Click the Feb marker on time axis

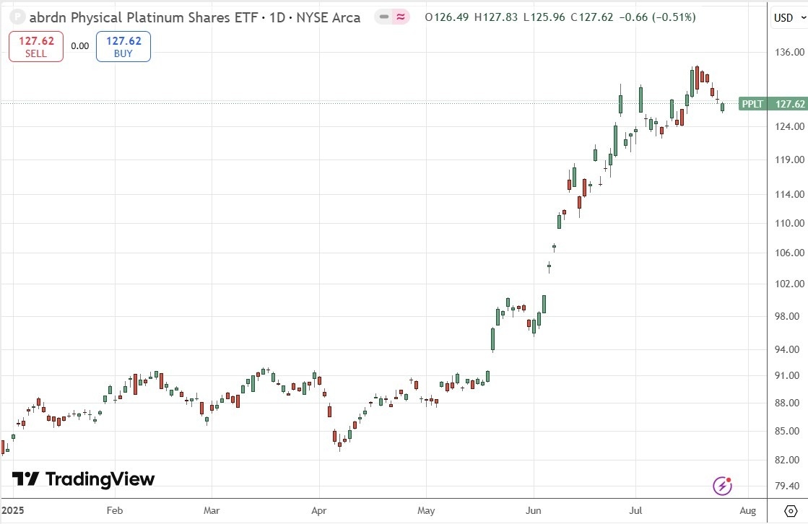pyautogui.click(x=114, y=511)
